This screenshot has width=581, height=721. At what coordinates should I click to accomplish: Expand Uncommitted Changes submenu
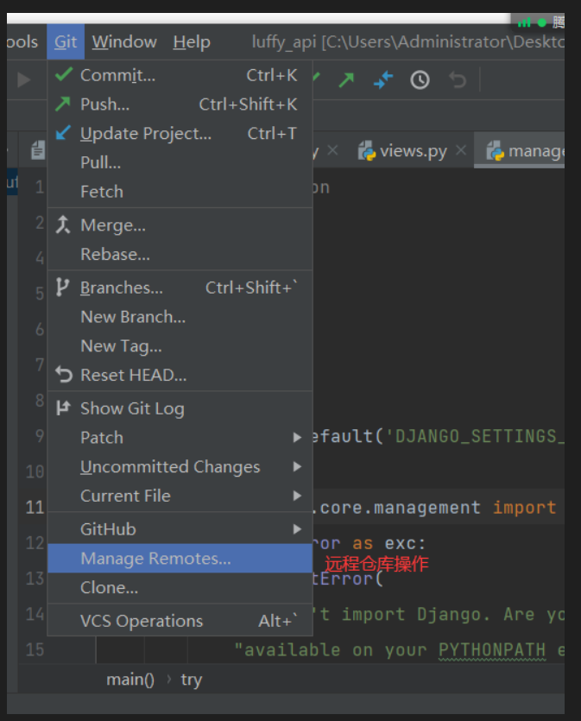pos(169,467)
